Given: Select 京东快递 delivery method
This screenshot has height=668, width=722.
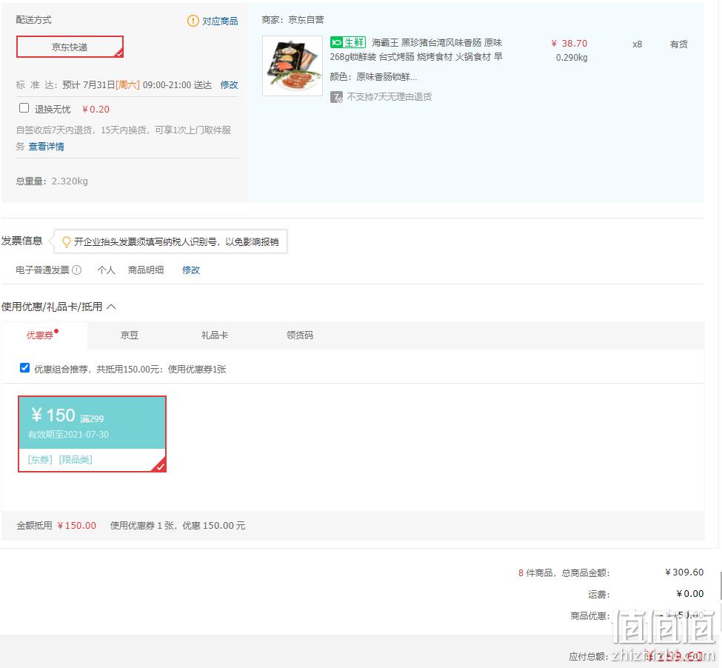Looking at the screenshot, I should click(70, 47).
